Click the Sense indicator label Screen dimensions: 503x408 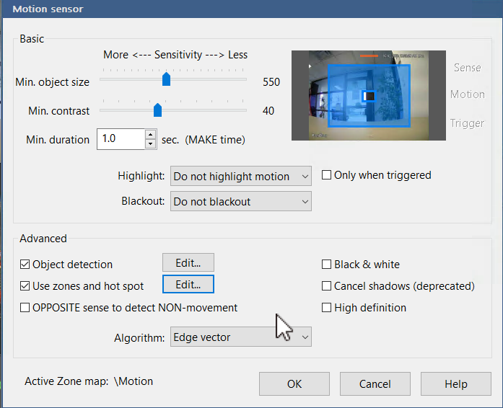pyautogui.click(x=468, y=68)
